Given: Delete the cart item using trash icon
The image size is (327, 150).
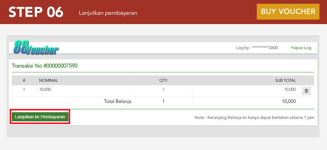Looking at the screenshot, I should click(x=306, y=91).
